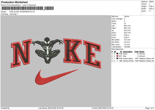Click the Min Stitch value '0.0 mm'
Viewport: 155px width, 110px height.
(x=127, y=42)
